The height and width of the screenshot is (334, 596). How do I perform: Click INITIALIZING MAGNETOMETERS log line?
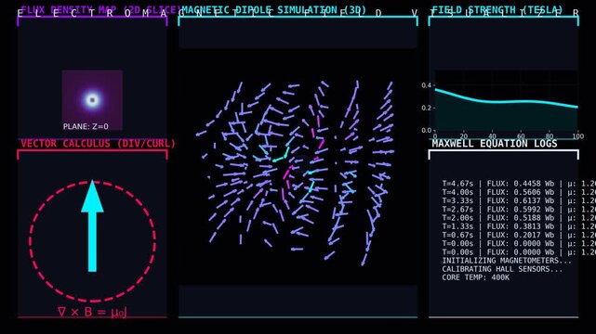click(x=507, y=261)
